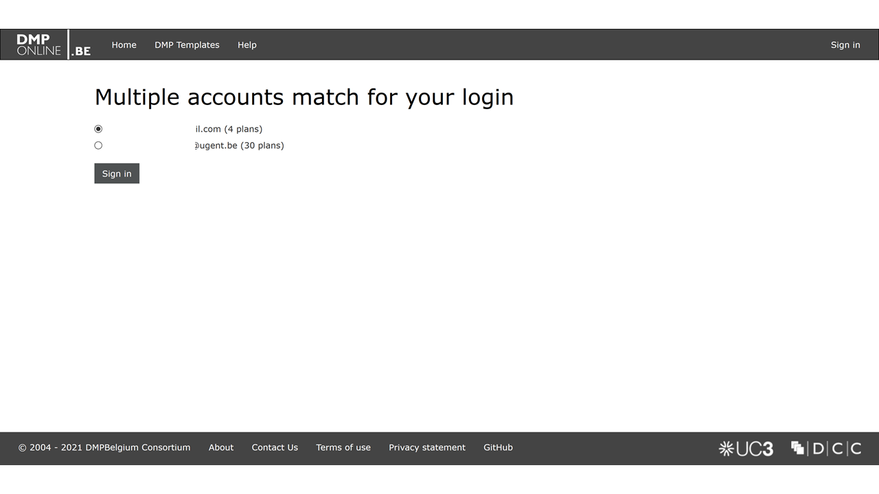Viewport: 879px width, 494px height.
Task: Open the Privacy statement link
Action: point(427,447)
